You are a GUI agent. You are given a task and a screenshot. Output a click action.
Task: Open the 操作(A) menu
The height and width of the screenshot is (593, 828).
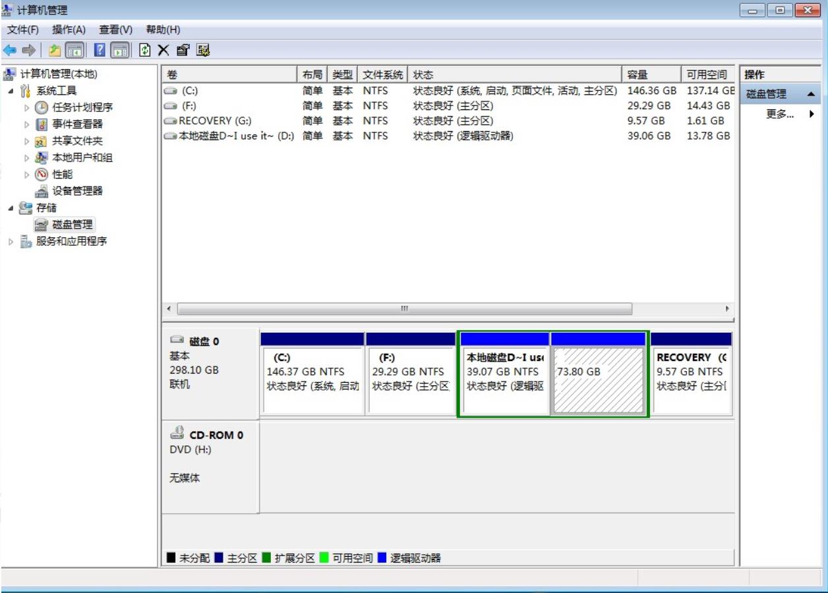point(69,30)
